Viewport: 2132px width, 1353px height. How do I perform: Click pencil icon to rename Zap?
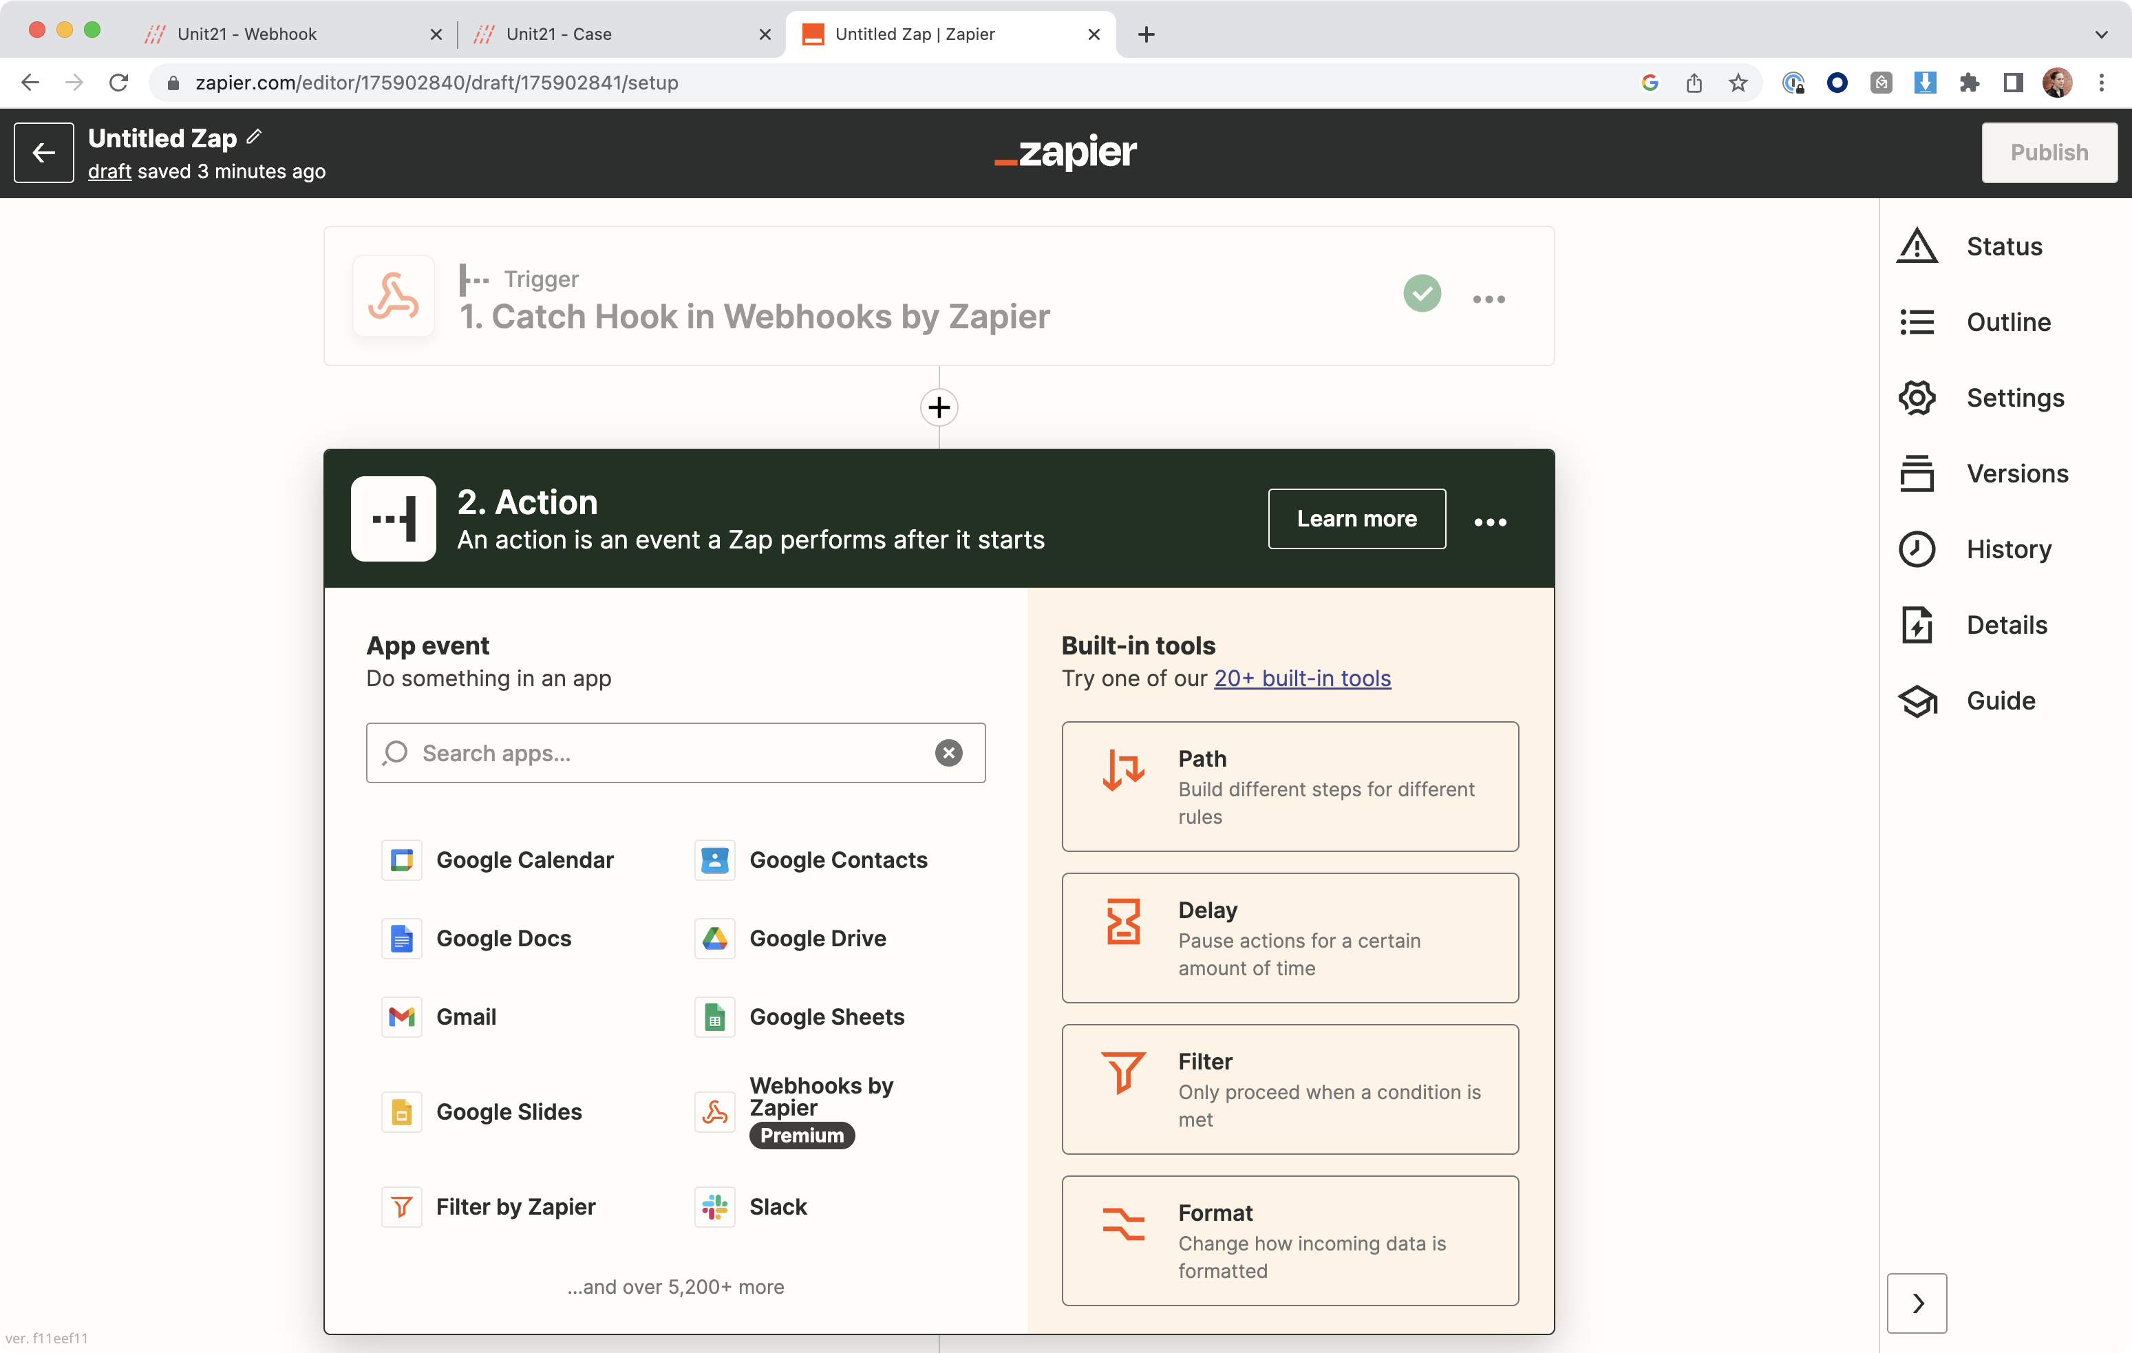[x=255, y=136]
